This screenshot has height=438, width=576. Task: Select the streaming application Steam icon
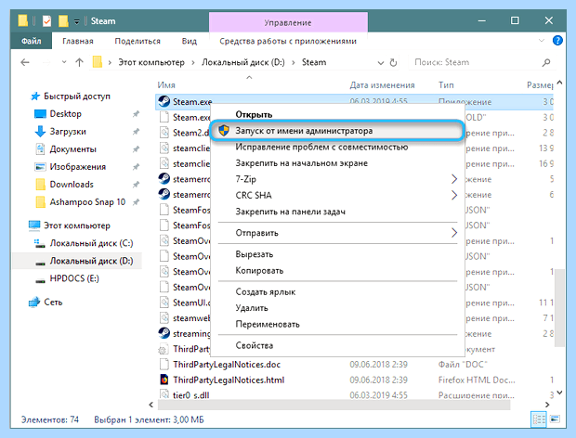[x=164, y=333]
